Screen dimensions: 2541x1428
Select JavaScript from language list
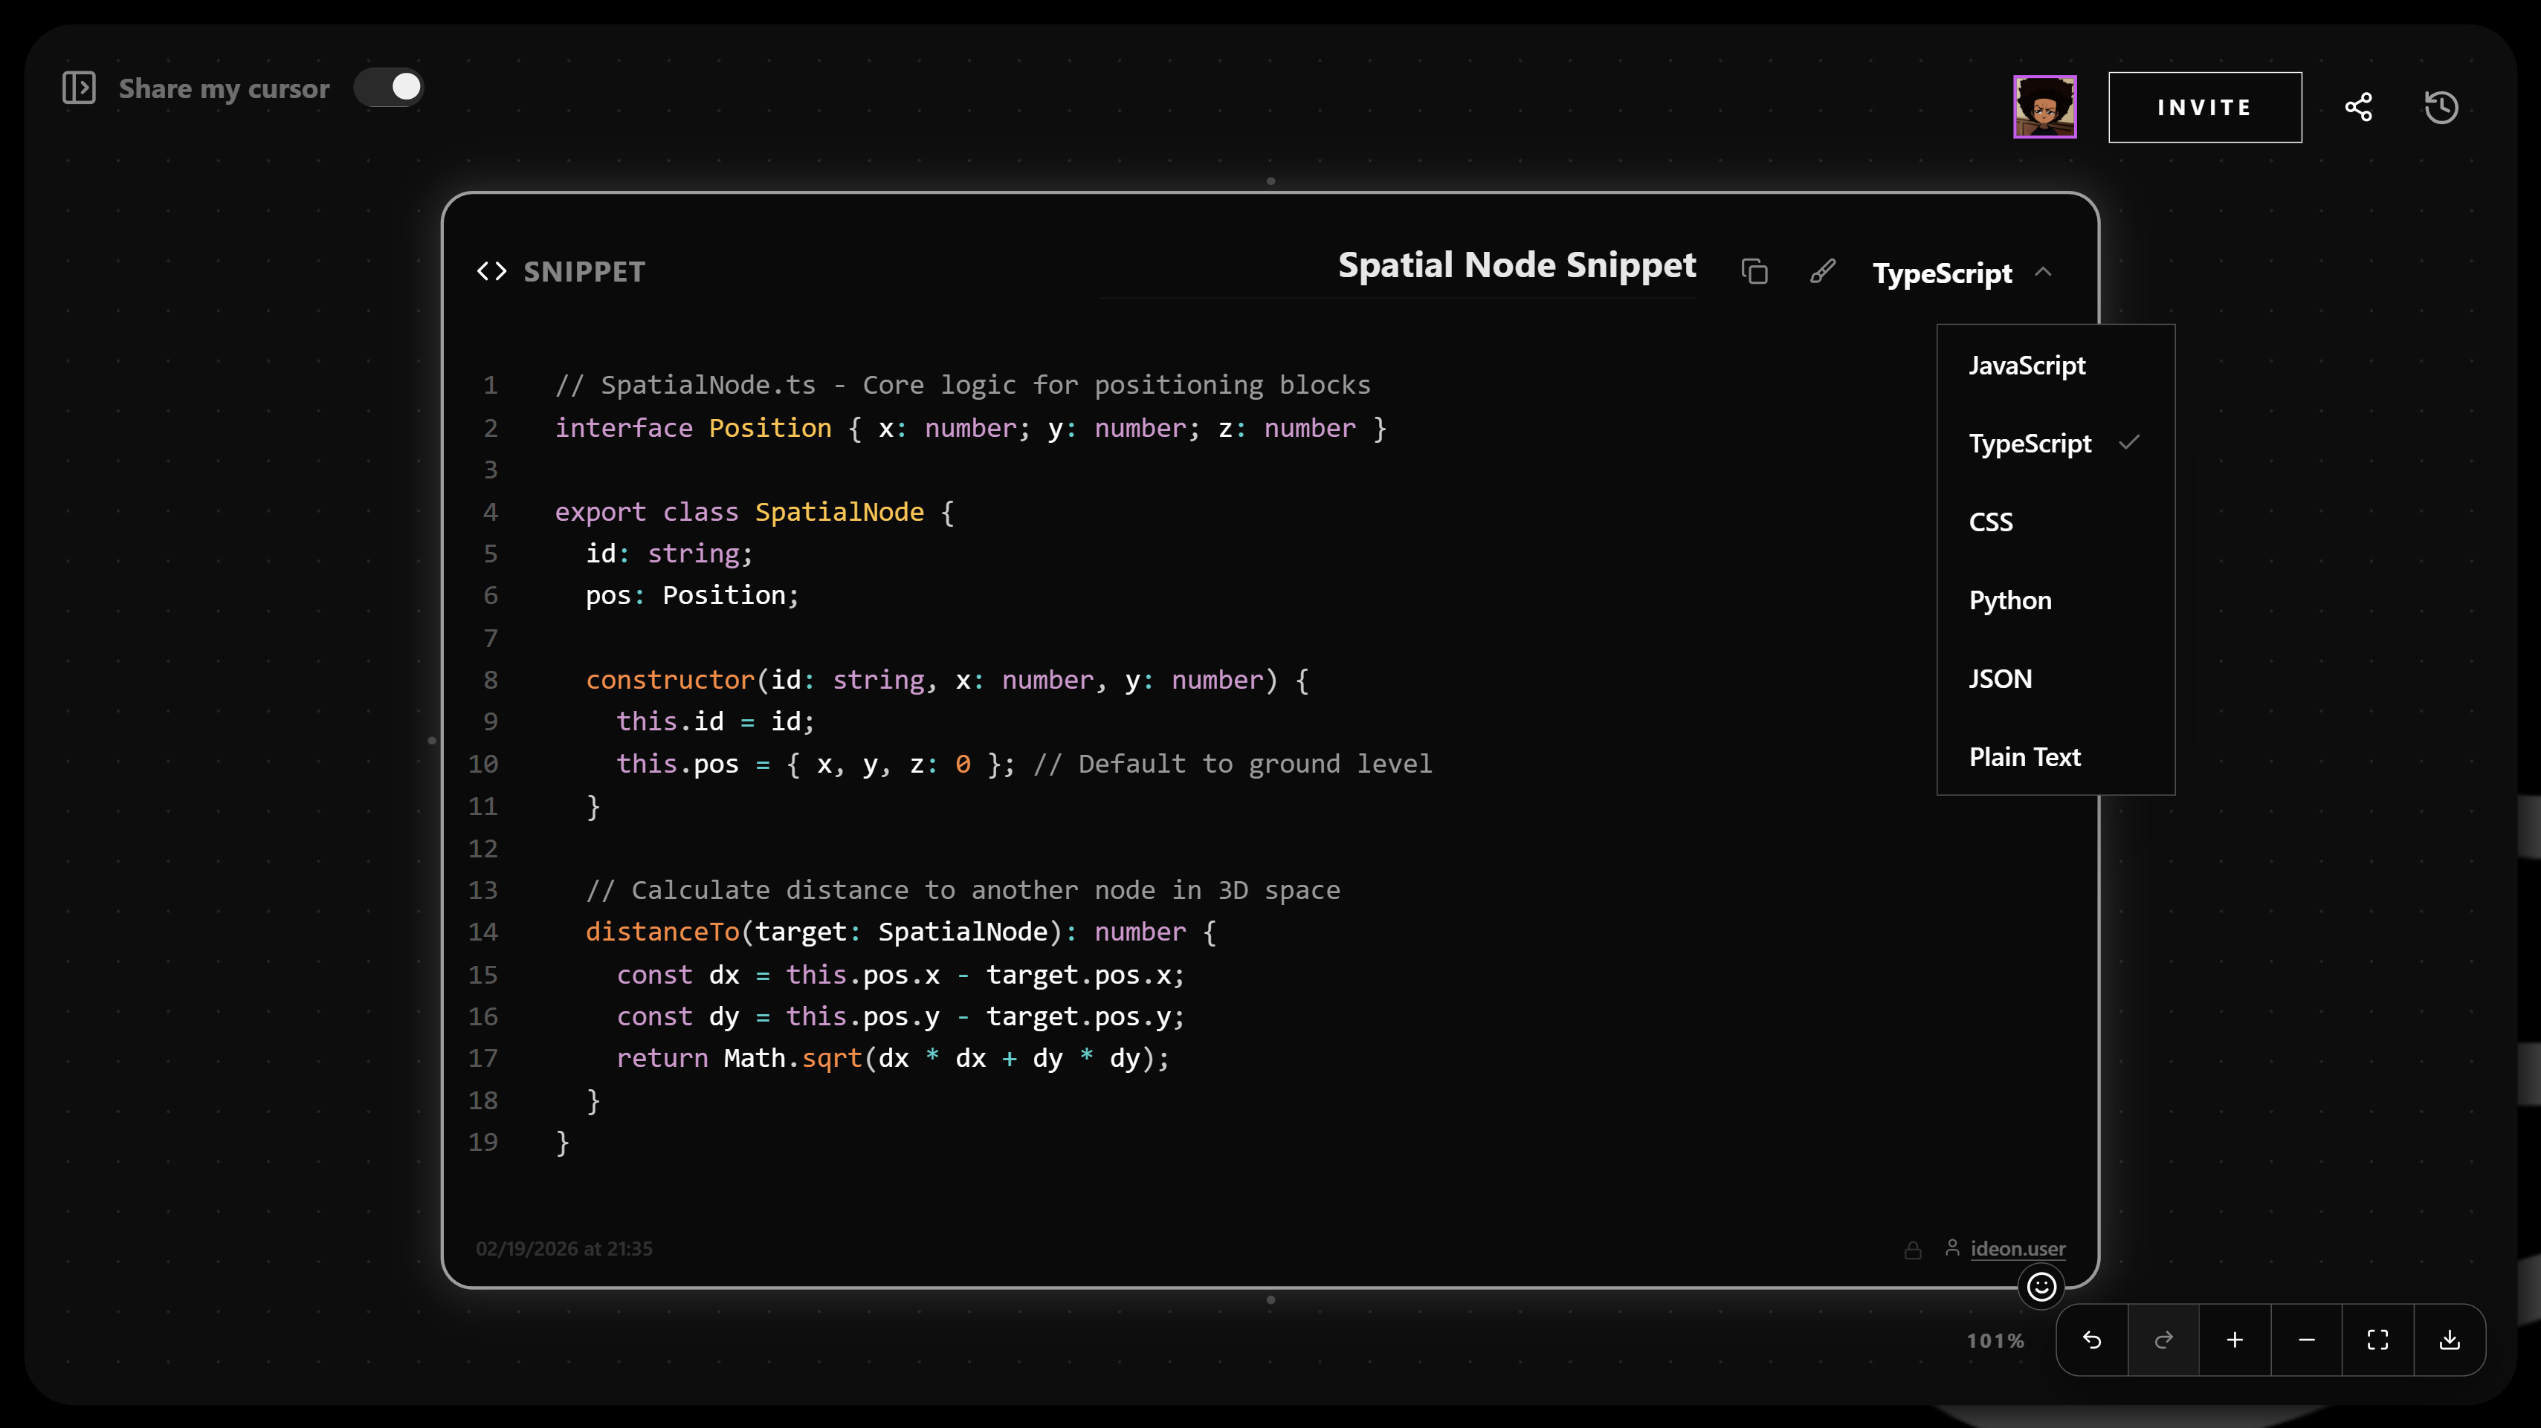pyautogui.click(x=2027, y=366)
